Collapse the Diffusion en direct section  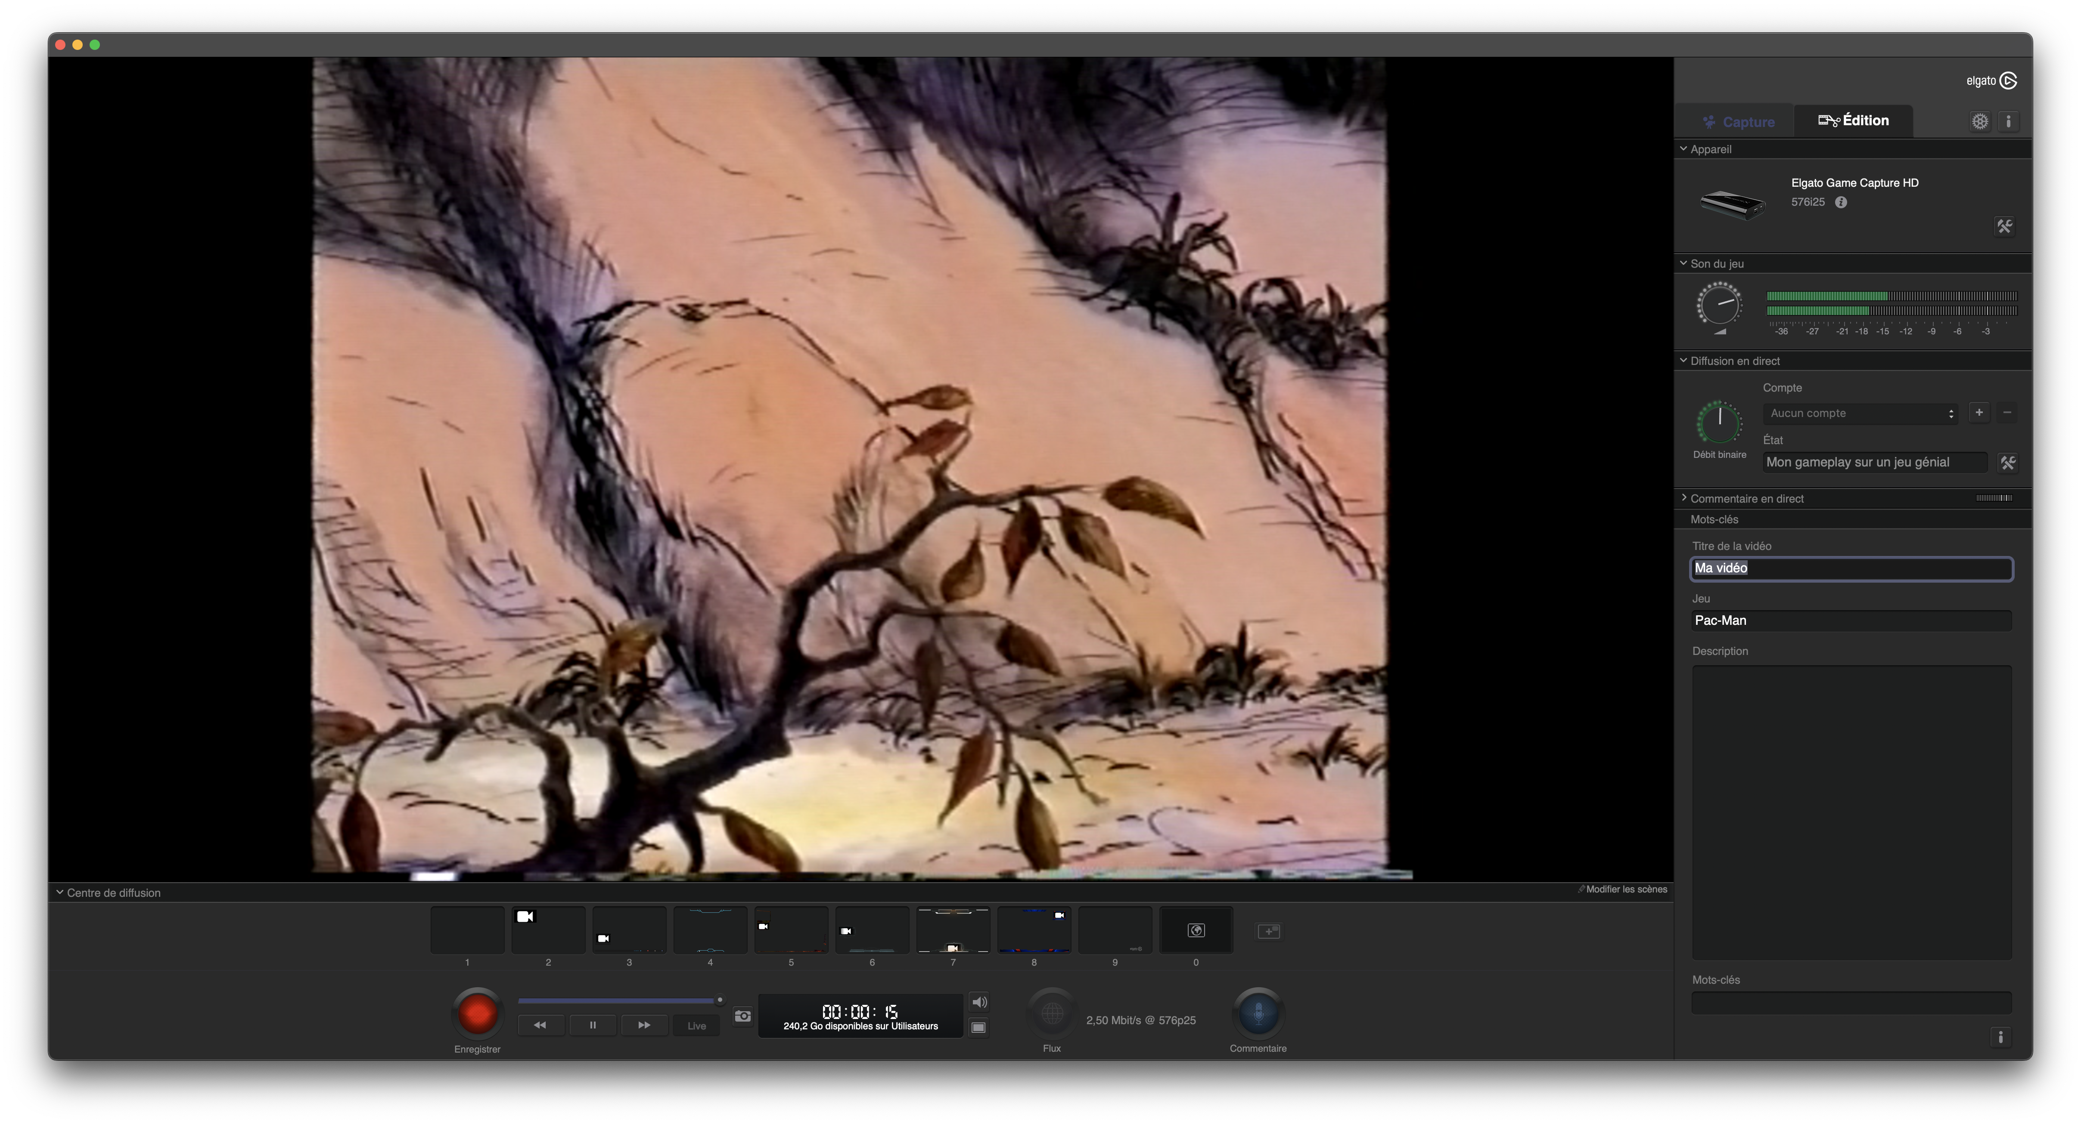(1683, 360)
